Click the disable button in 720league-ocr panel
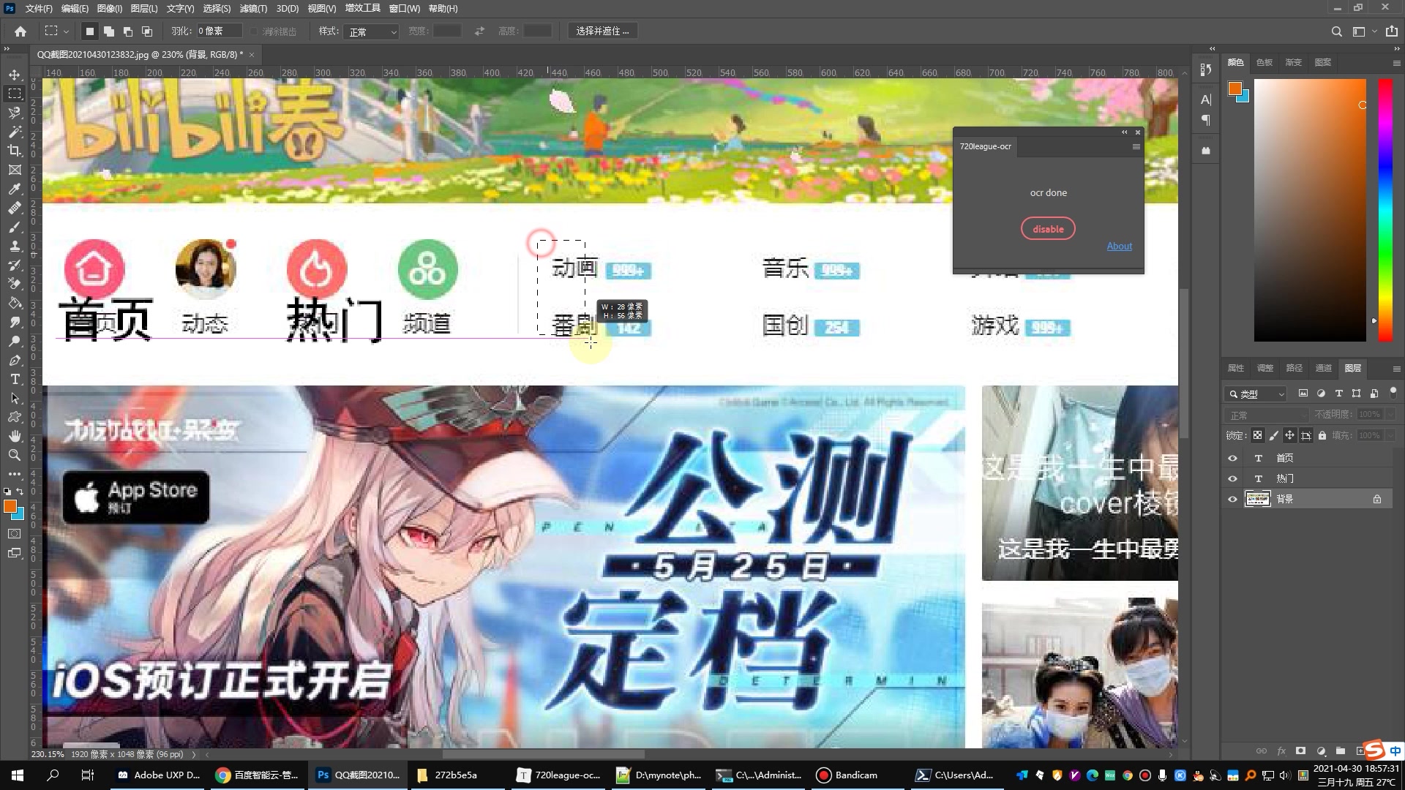Screen dimensions: 1405x790 (x=1048, y=228)
